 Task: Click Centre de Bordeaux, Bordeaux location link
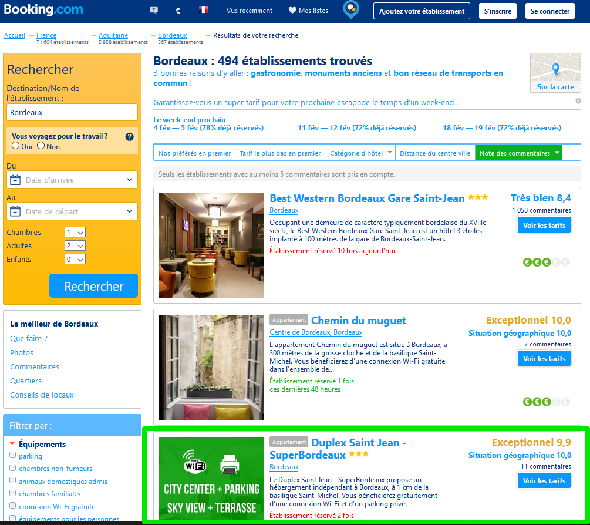(316, 332)
